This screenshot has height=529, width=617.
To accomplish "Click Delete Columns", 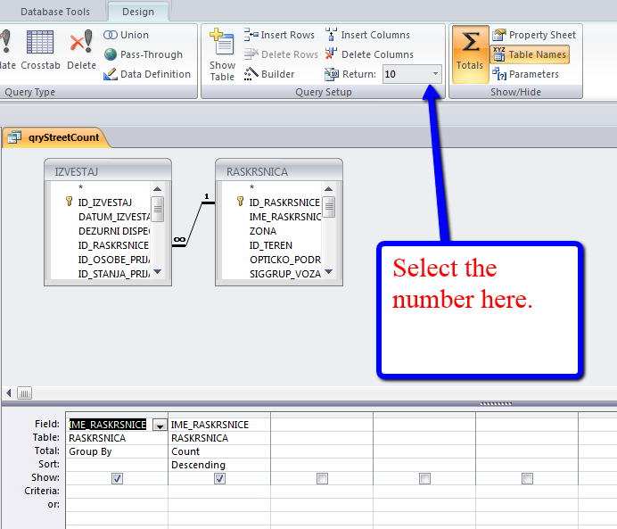I will point(369,54).
